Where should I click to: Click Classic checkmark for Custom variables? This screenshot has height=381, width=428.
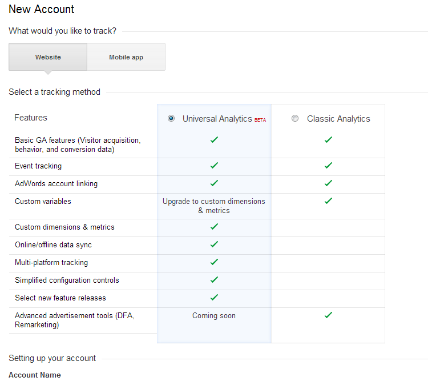tap(328, 201)
